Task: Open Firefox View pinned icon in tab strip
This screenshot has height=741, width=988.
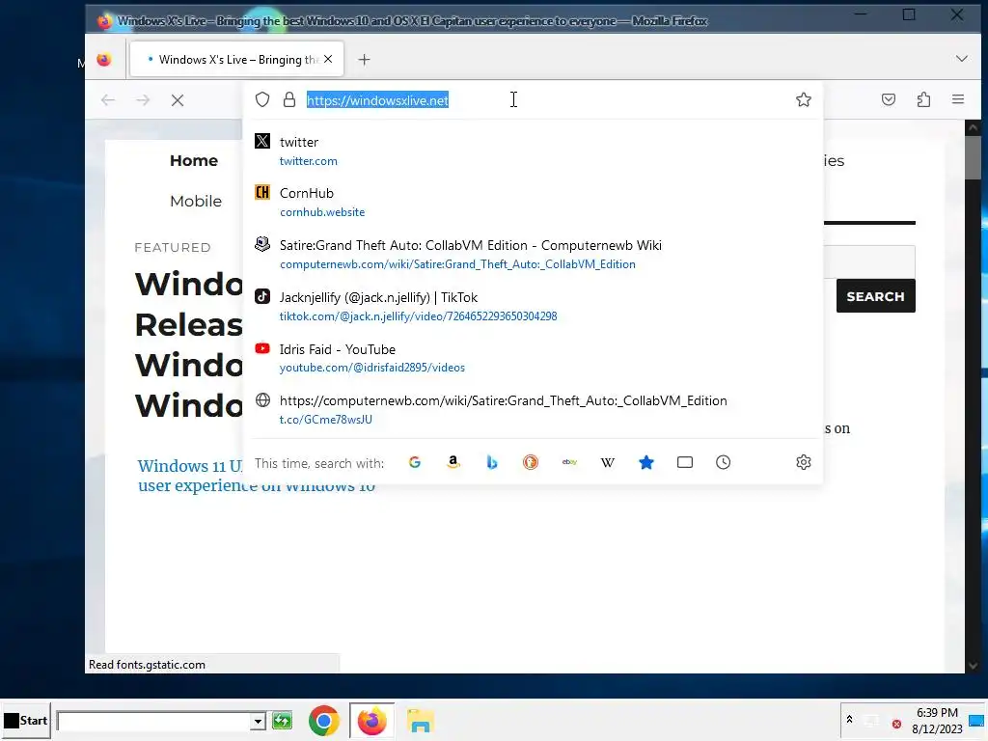Action: click(104, 60)
